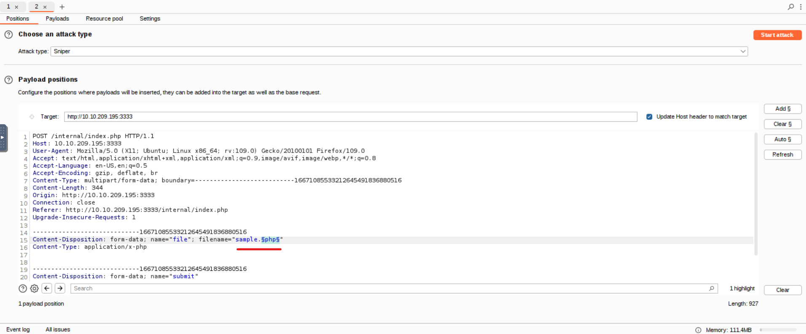Image resolution: width=806 pixels, height=334 pixels.
Task: Expand the collapsed left side panel handle
Action: pyautogui.click(x=3, y=138)
